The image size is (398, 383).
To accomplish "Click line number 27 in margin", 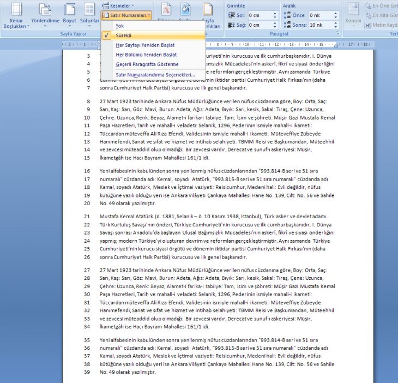I will coord(87,270).
